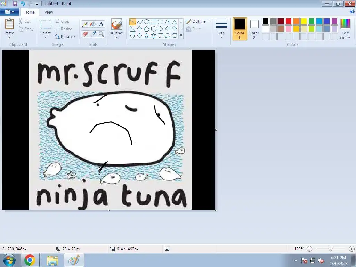This screenshot has height=267, width=356.
Task: Pick the Cloud callout shape
Action: click(x=175, y=36)
